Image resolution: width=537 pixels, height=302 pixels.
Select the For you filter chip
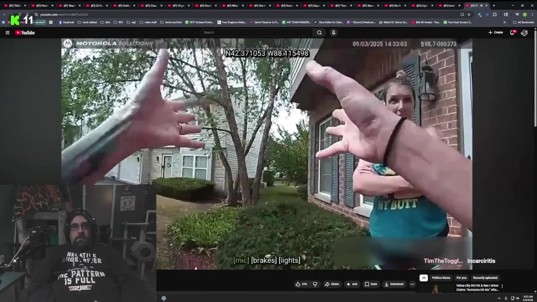click(461, 278)
